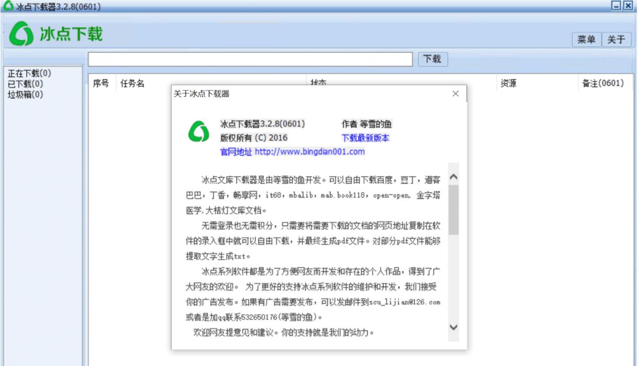Select 已下载(0) in the sidebar
This screenshot has height=366, width=639.
26,84
